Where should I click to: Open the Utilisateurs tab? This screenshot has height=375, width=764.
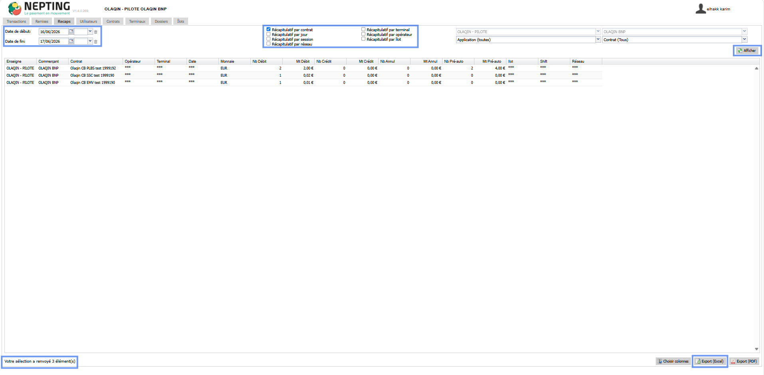88,22
